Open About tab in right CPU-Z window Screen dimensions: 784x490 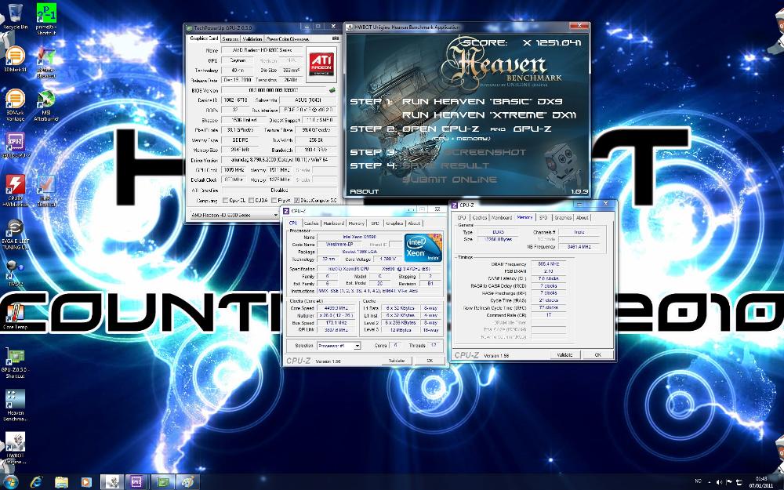point(583,217)
